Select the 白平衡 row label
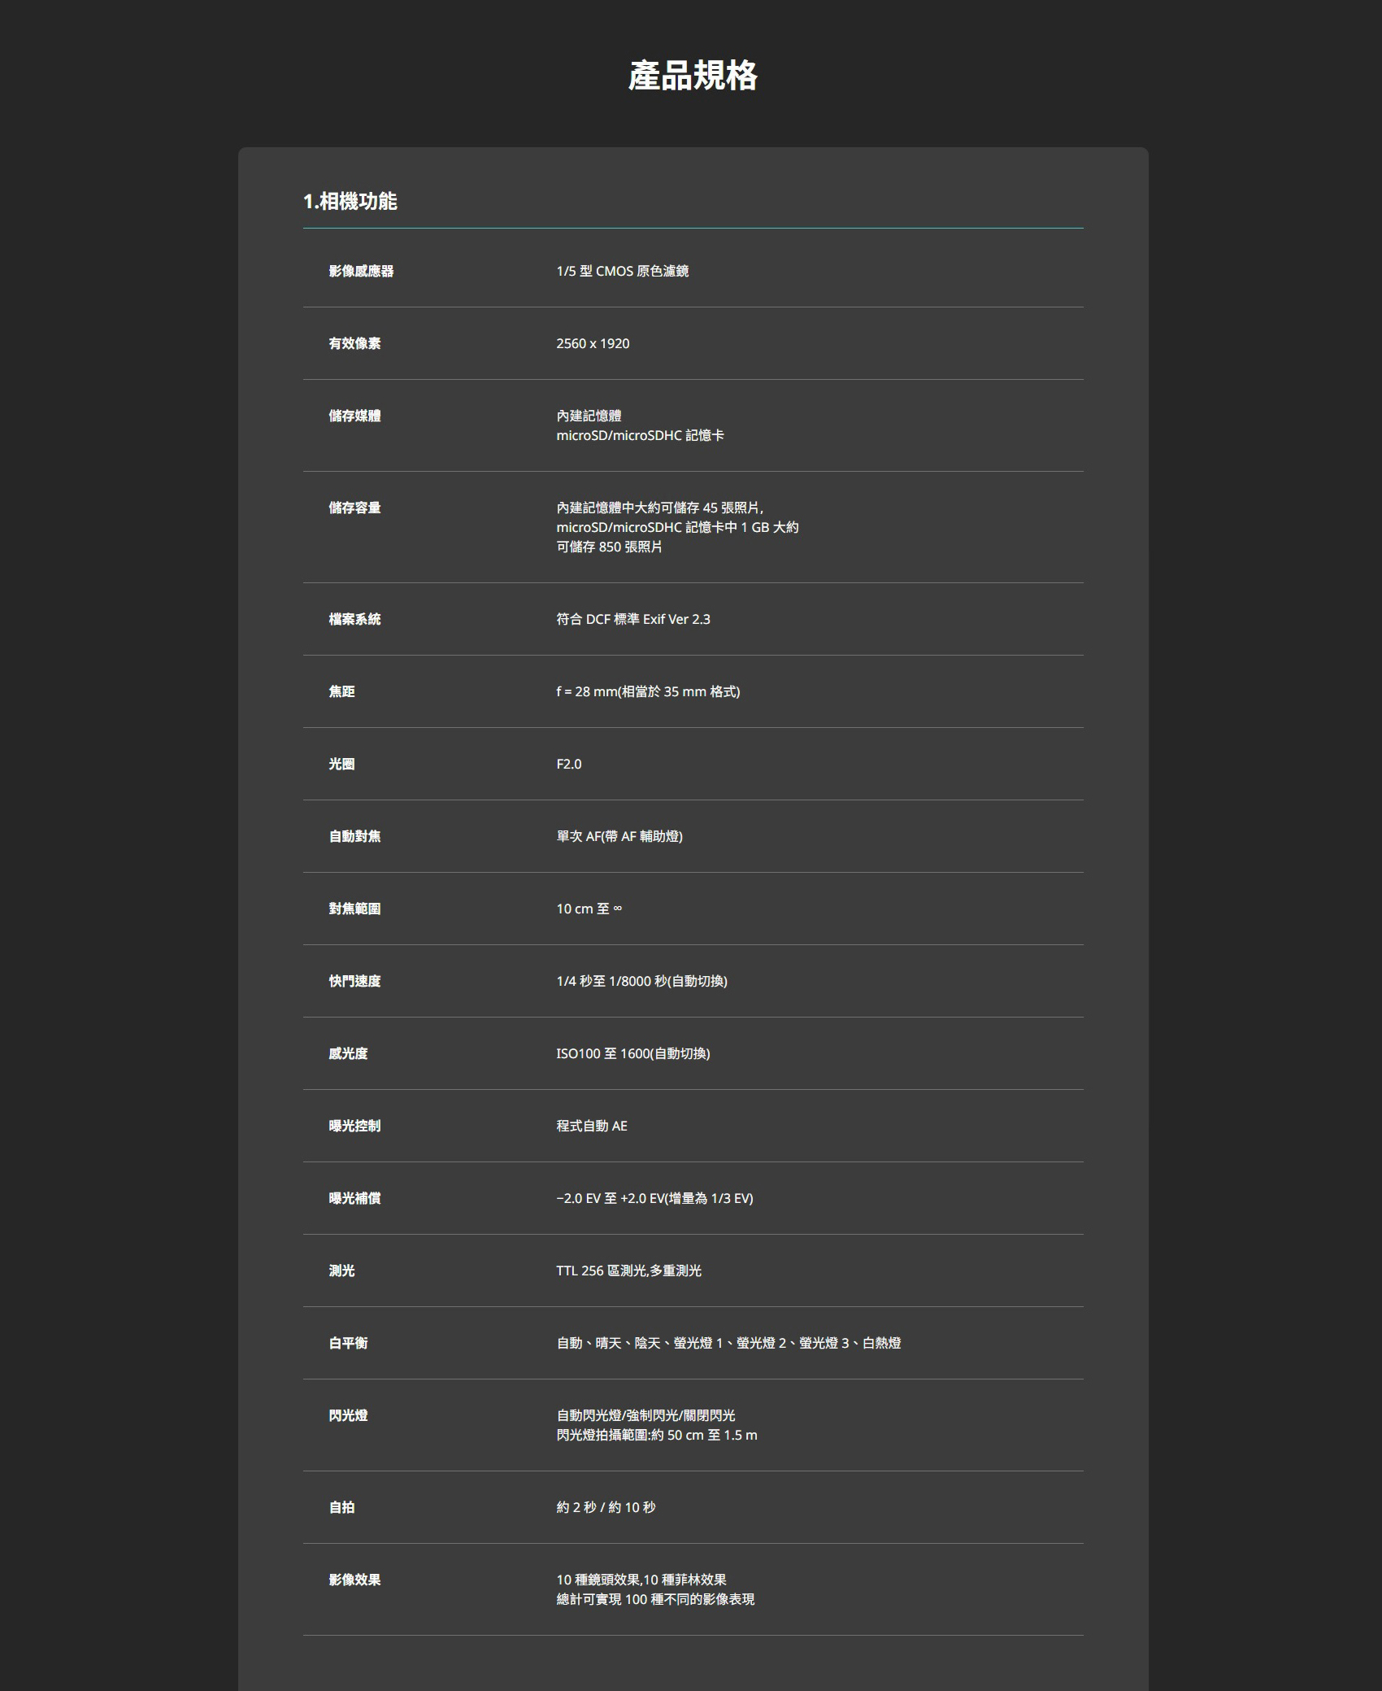 (x=348, y=1343)
